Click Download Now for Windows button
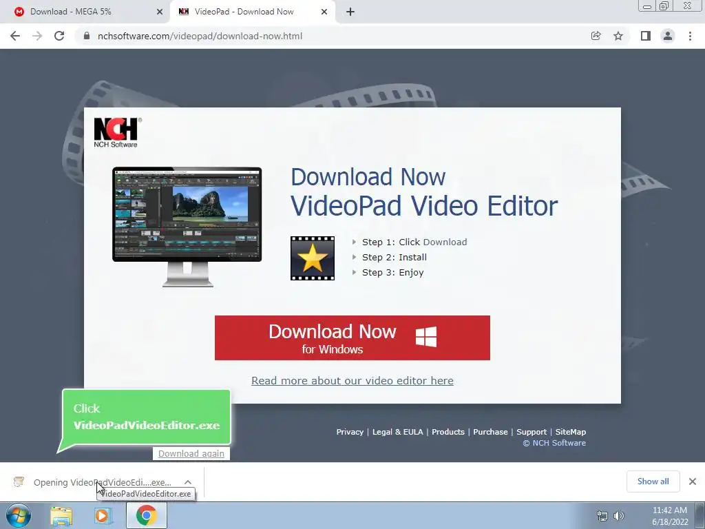 (352, 338)
